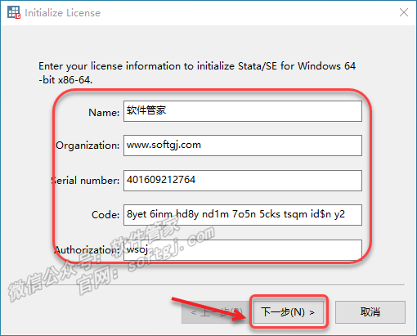The height and width of the screenshot is (336, 417).
Task: Click the wsoj authorization text
Action: click(x=137, y=249)
